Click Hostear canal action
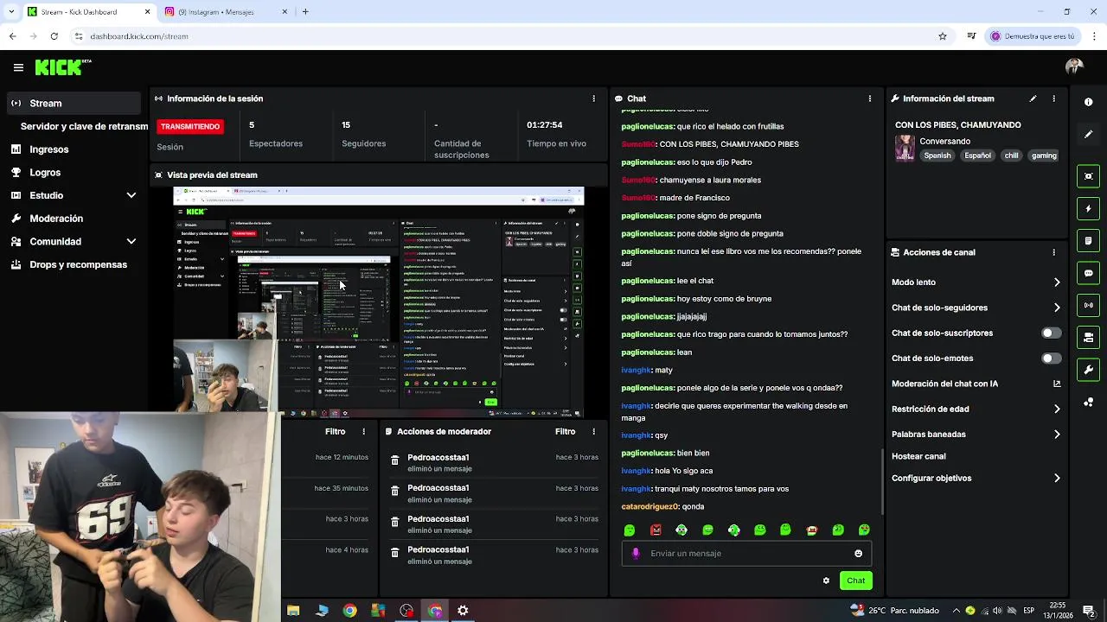1107x622 pixels. (x=918, y=456)
